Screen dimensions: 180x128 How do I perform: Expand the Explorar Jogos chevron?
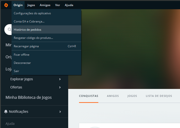pos(60,79)
